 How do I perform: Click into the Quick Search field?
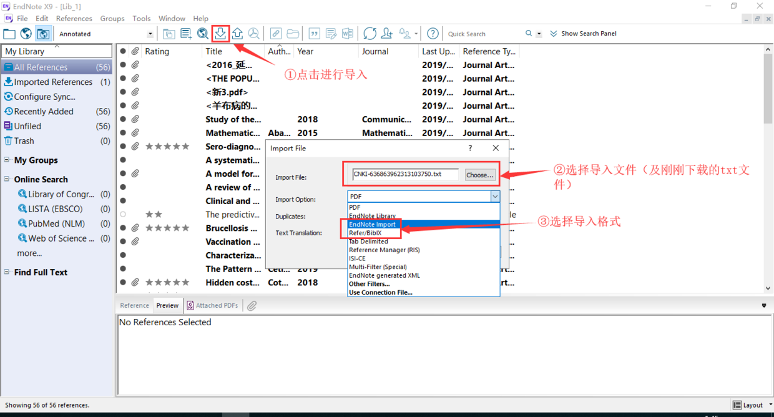pyautogui.click(x=484, y=34)
